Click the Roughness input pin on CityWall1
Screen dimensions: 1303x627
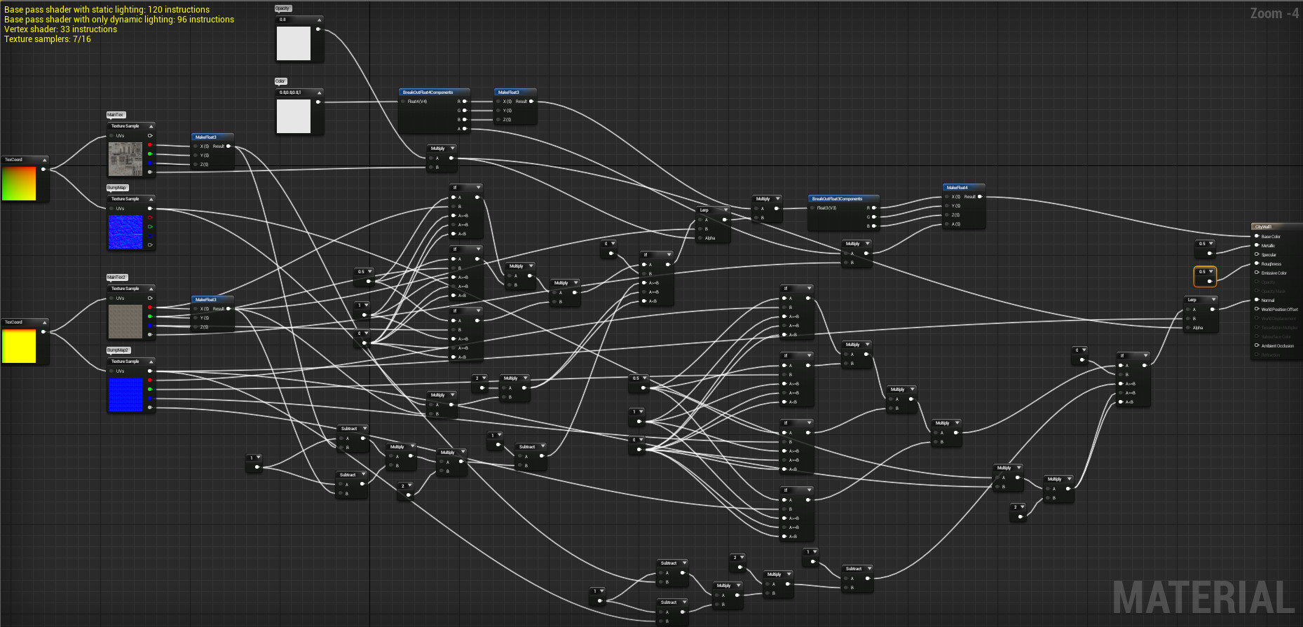pos(1257,263)
